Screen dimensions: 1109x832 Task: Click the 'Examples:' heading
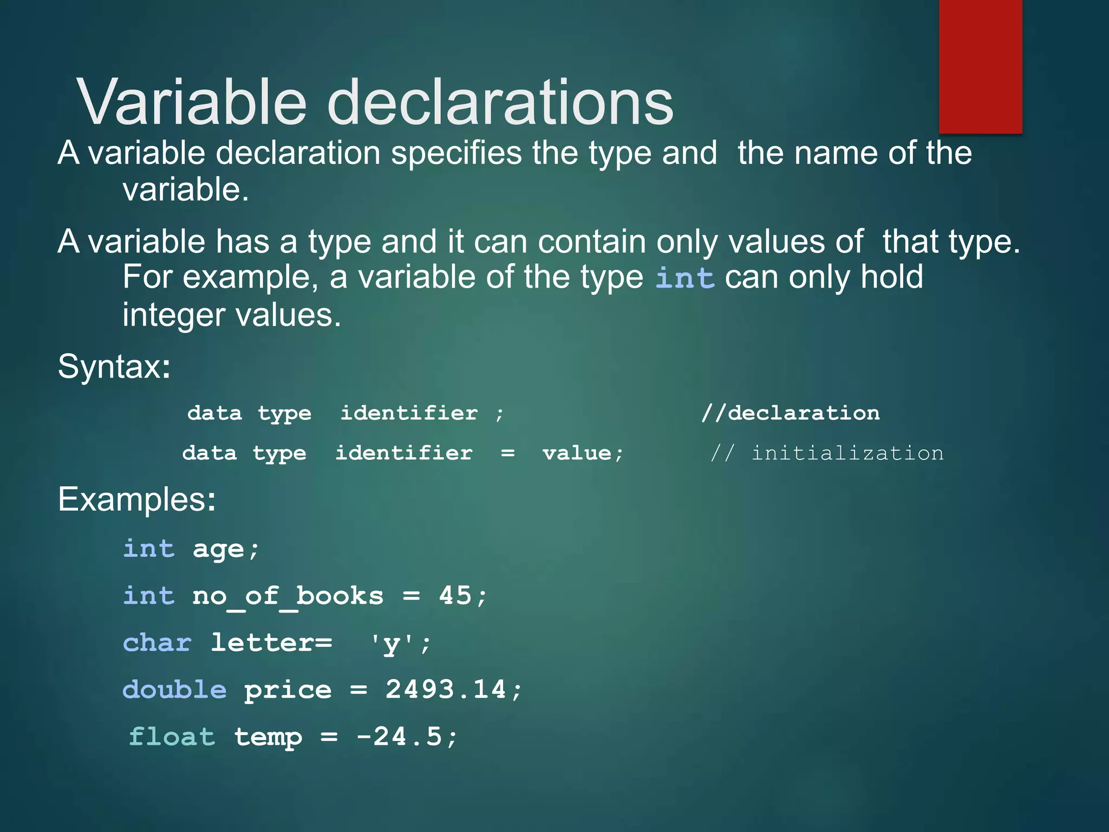click(x=136, y=499)
